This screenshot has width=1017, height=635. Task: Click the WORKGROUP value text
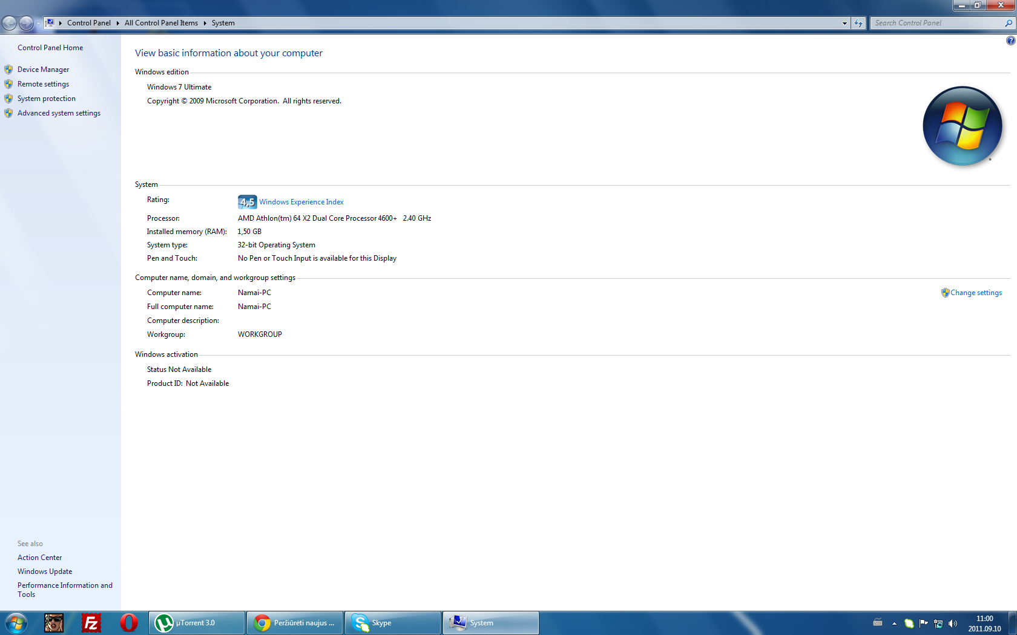click(260, 334)
